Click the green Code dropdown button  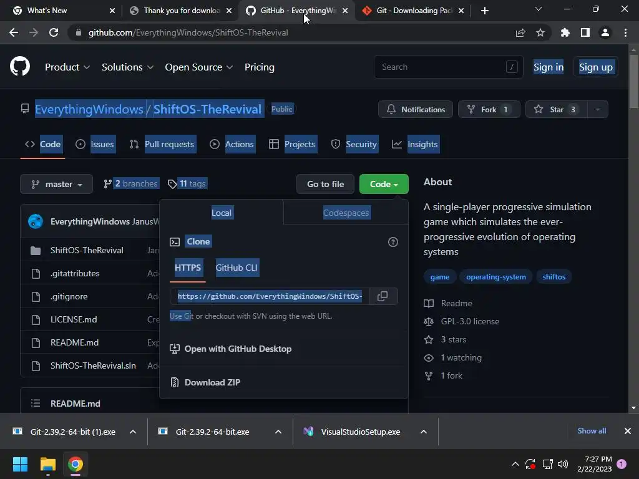click(384, 184)
